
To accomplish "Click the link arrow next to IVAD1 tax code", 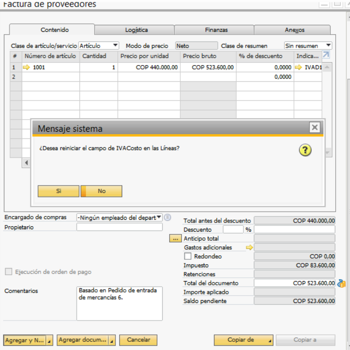I will coord(298,68).
